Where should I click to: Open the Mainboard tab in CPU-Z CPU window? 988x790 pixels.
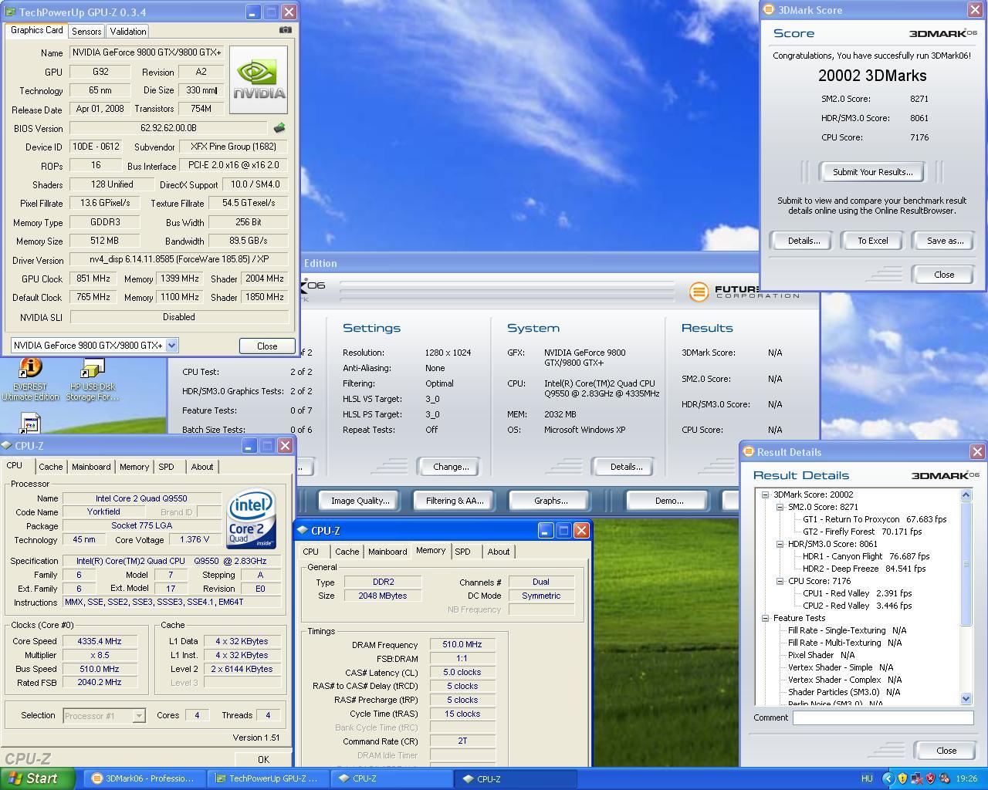[x=91, y=467]
